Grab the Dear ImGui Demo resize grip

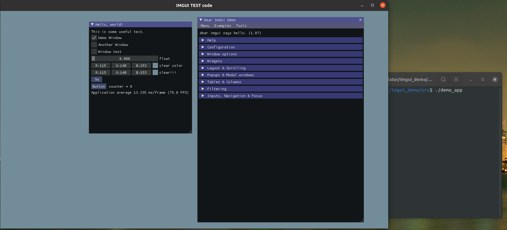click(x=362, y=220)
